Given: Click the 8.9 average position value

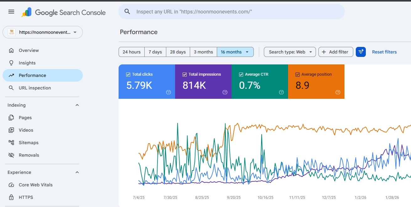Looking at the screenshot, I should point(302,85).
